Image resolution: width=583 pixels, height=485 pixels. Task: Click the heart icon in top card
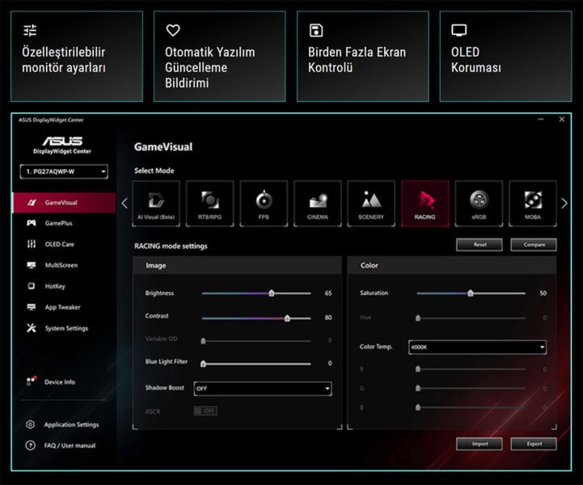point(173,30)
